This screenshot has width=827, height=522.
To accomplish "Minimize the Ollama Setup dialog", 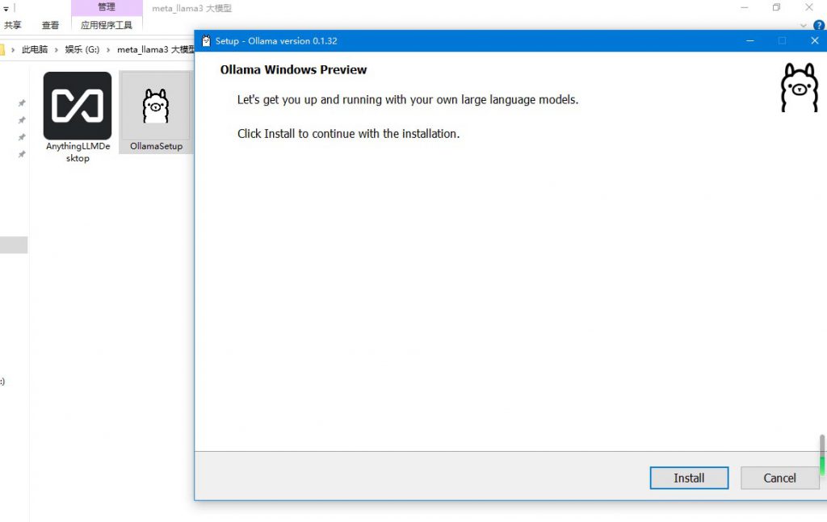I will tap(750, 41).
